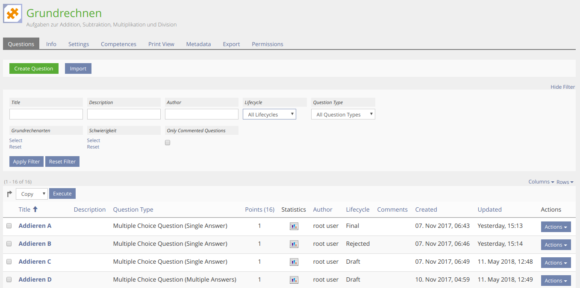The width and height of the screenshot is (580, 288).
Task: Open statistics icon for Addieren A
Action: [x=294, y=226]
